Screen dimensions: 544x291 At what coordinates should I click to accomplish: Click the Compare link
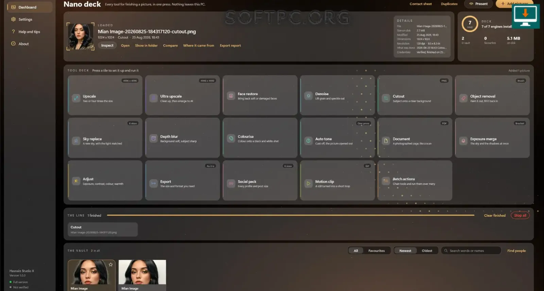click(170, 45)
